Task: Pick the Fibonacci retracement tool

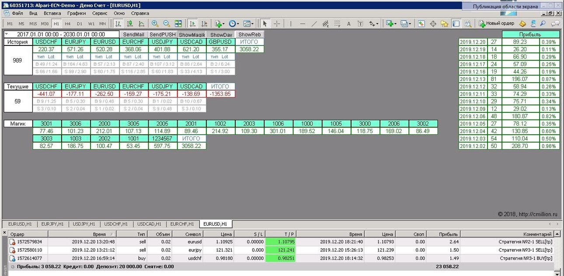Action: (338, 24)
